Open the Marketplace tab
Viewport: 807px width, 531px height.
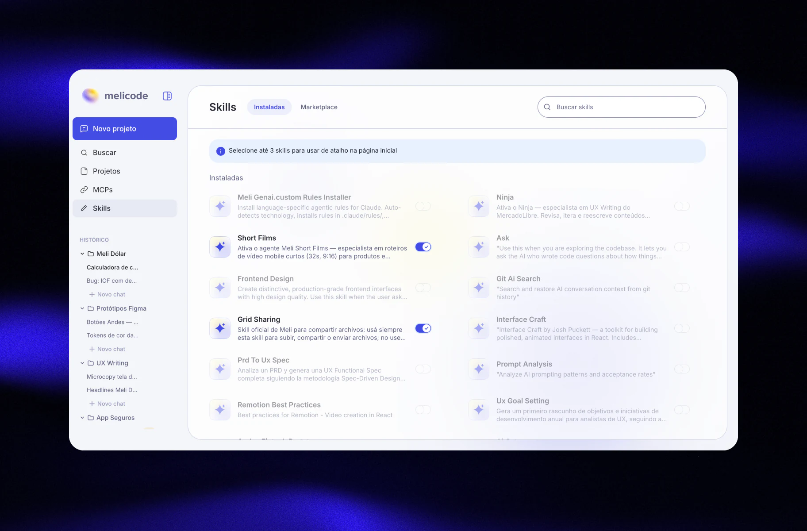click(319, 107)
